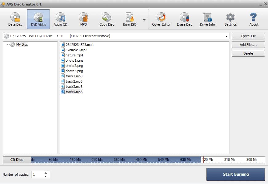Screen dimensions: 268x184
Task: View Drive Info
Action: tap(207, 19)
